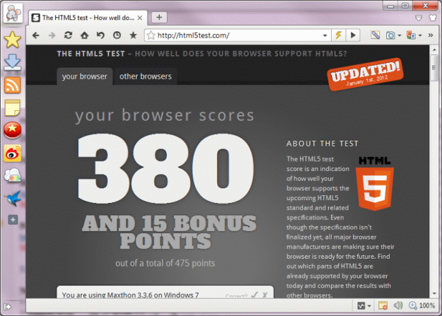This screenshot has height=316, width=442.
Task: Open the Downloads panel in the sidebar
Action: (13, 62)
